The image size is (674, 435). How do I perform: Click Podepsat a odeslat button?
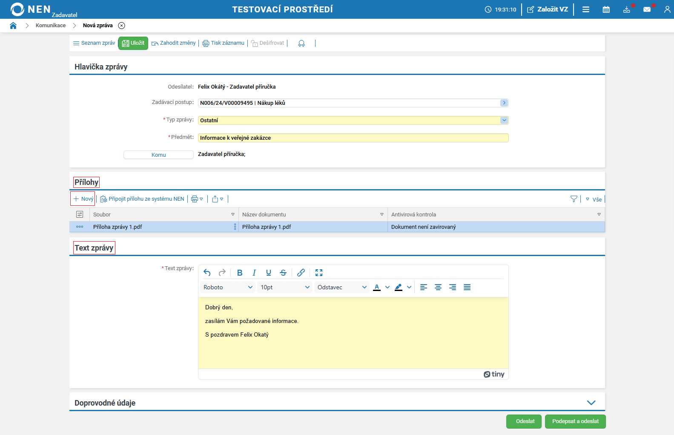[x=575, y=421]
